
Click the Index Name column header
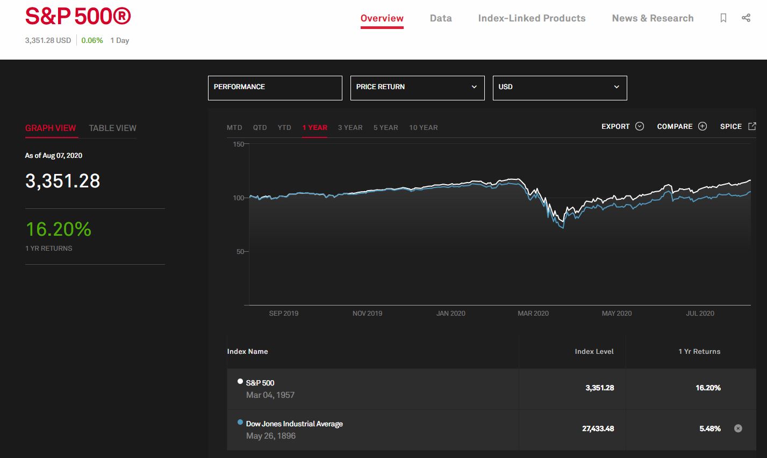click(247, 351)
